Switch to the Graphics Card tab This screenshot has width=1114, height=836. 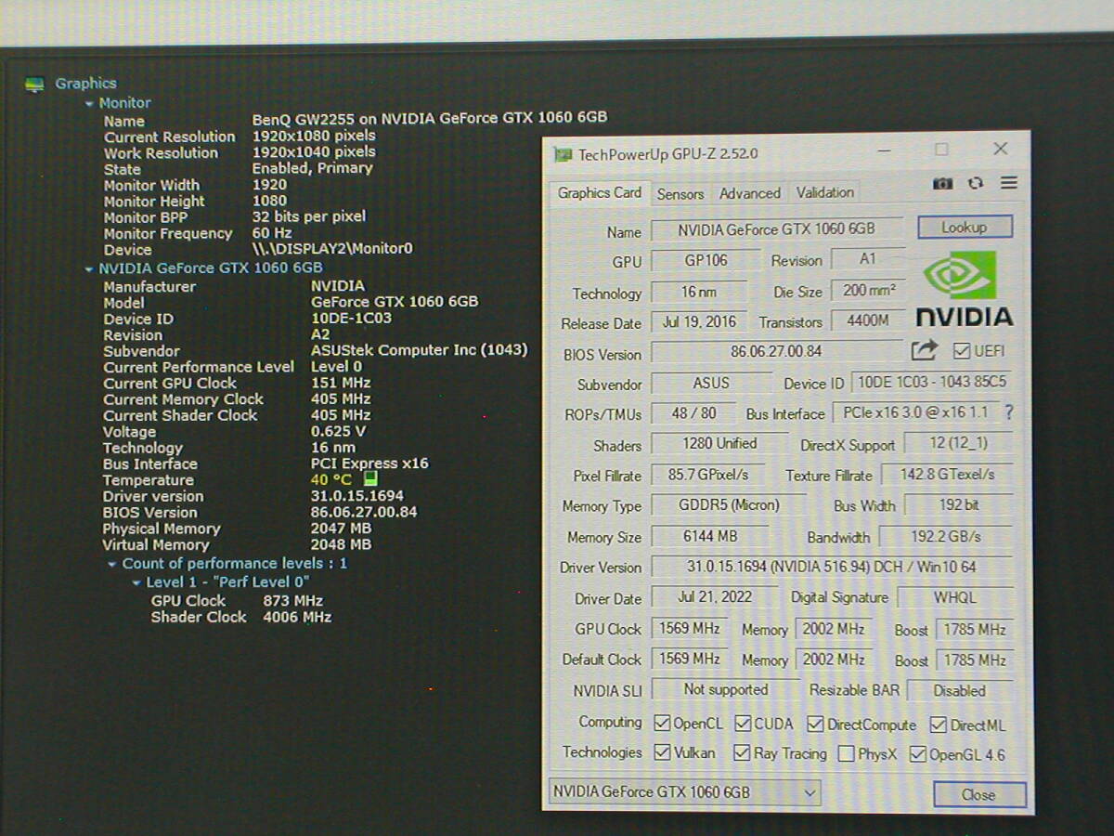[600, 193]
